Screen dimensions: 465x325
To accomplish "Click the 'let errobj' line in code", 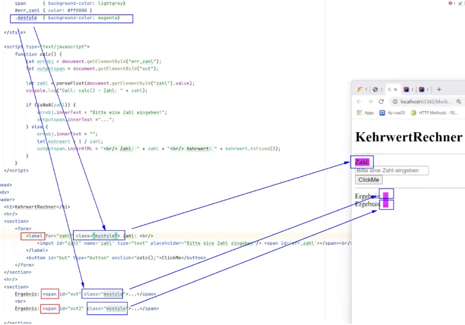I will 94,61.
